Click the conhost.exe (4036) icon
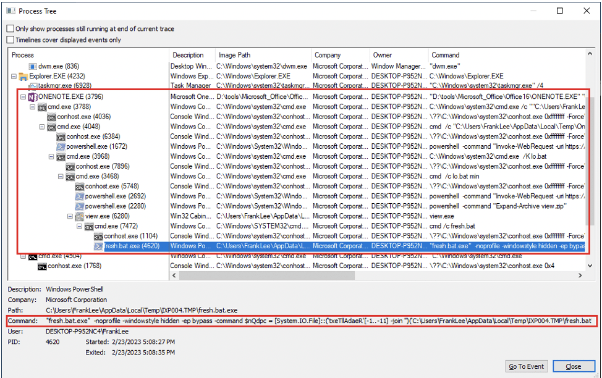 click(x=51, y=117)
